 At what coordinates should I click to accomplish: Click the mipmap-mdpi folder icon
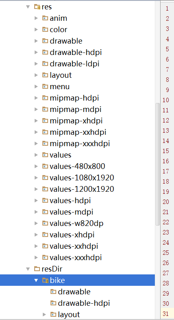45,110
